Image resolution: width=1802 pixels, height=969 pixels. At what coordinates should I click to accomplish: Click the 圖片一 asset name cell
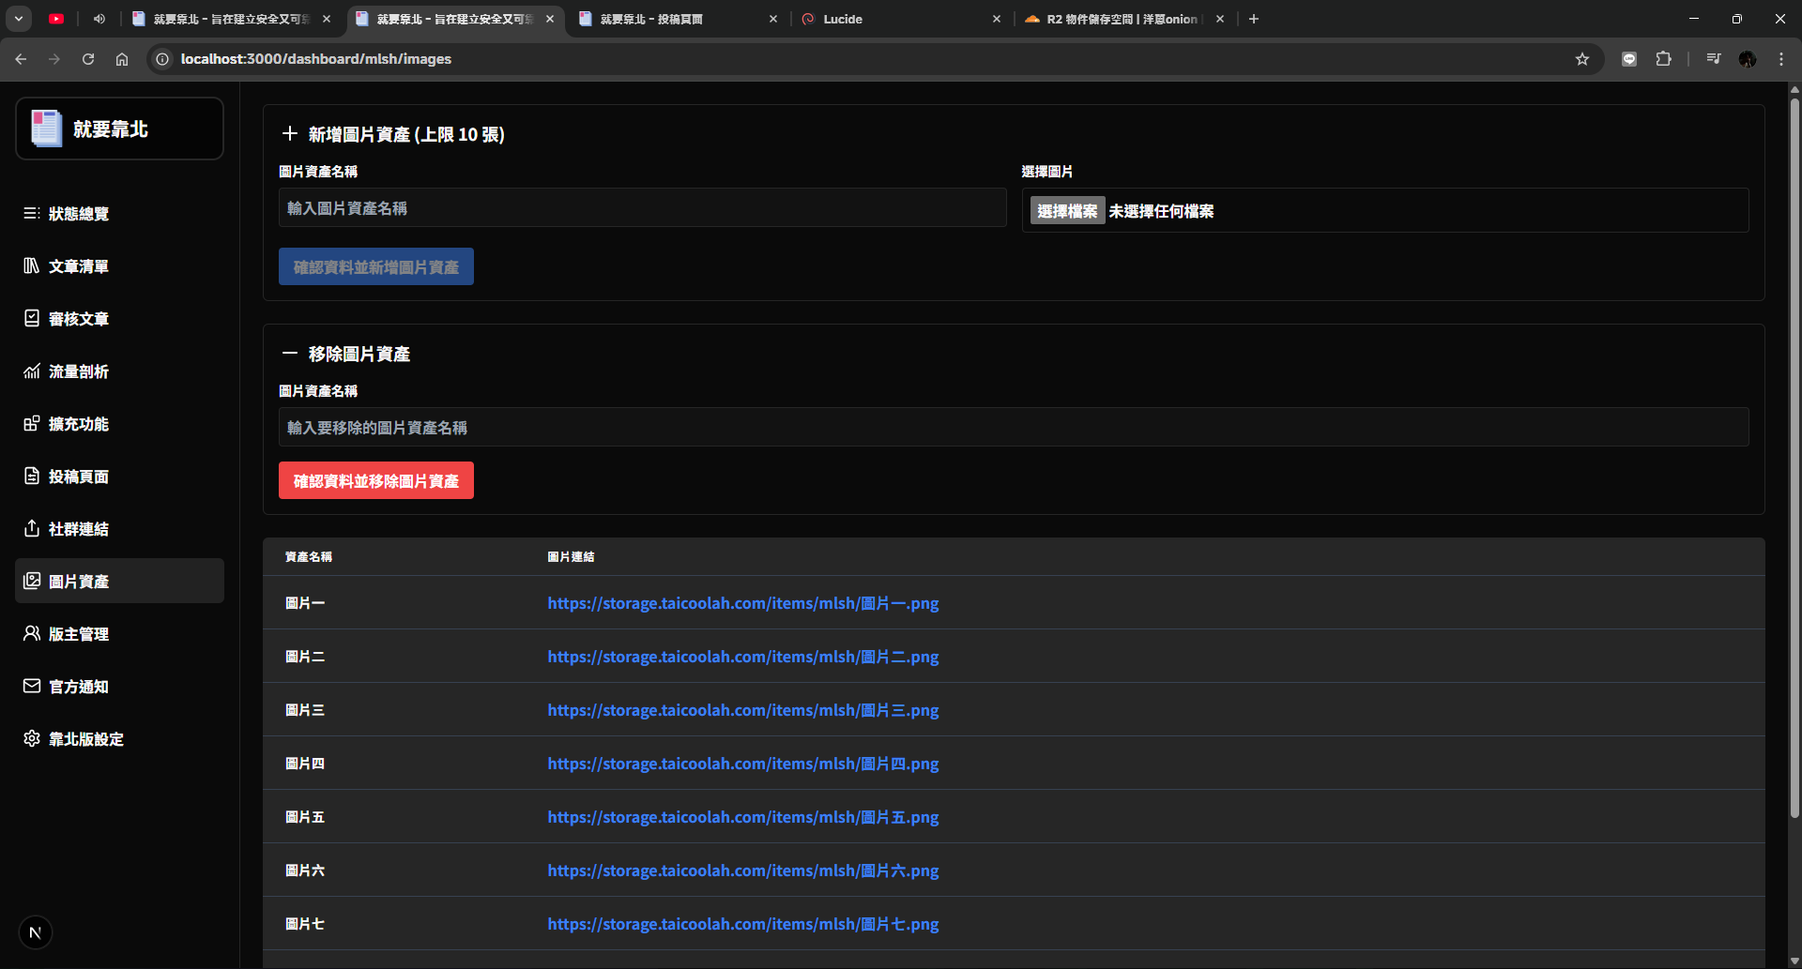click(x=305, y=603)
